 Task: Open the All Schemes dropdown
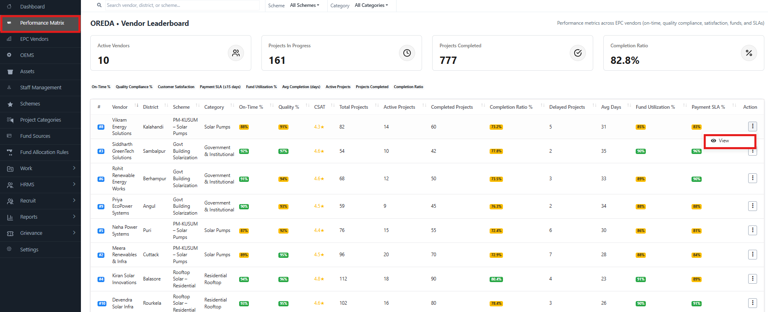pos(305,5)
